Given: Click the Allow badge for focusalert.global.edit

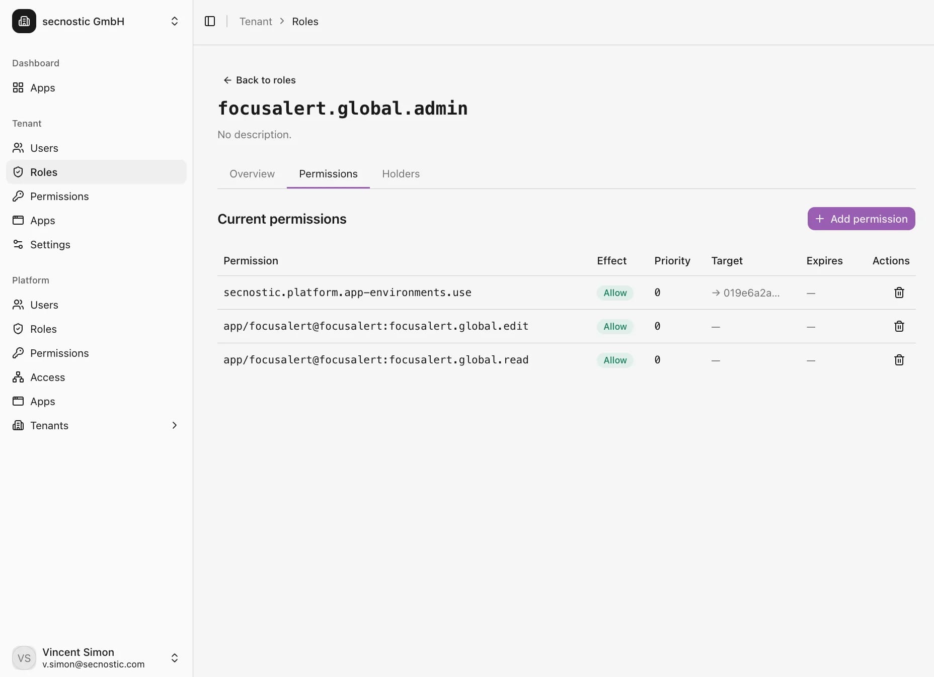Looking at the screenshot, I should tap(615, 326).
